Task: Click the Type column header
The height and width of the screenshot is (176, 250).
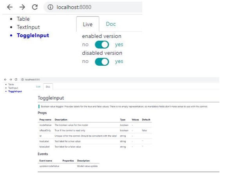Action: (123, 120)
